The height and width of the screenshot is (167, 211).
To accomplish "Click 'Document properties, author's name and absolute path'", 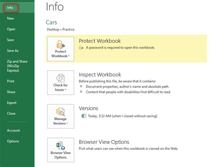I will [x=127, y=87].
